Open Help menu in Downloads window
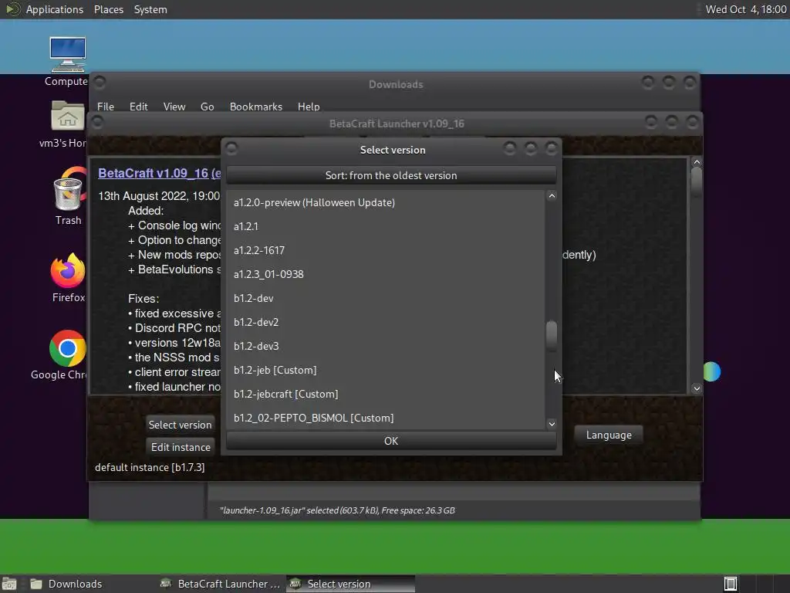 (x=309, y=107)
